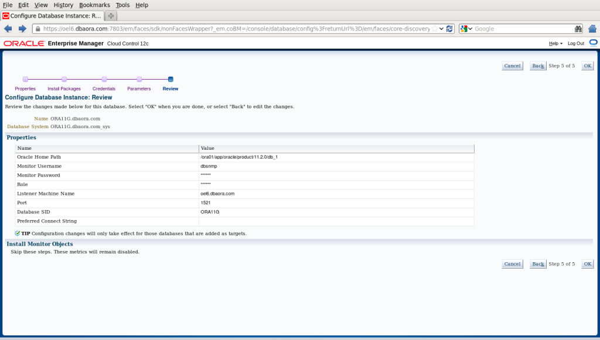Click the Parameters step label link
The width and height of the screenshot is (600, 340).
(x=139, y=88)
